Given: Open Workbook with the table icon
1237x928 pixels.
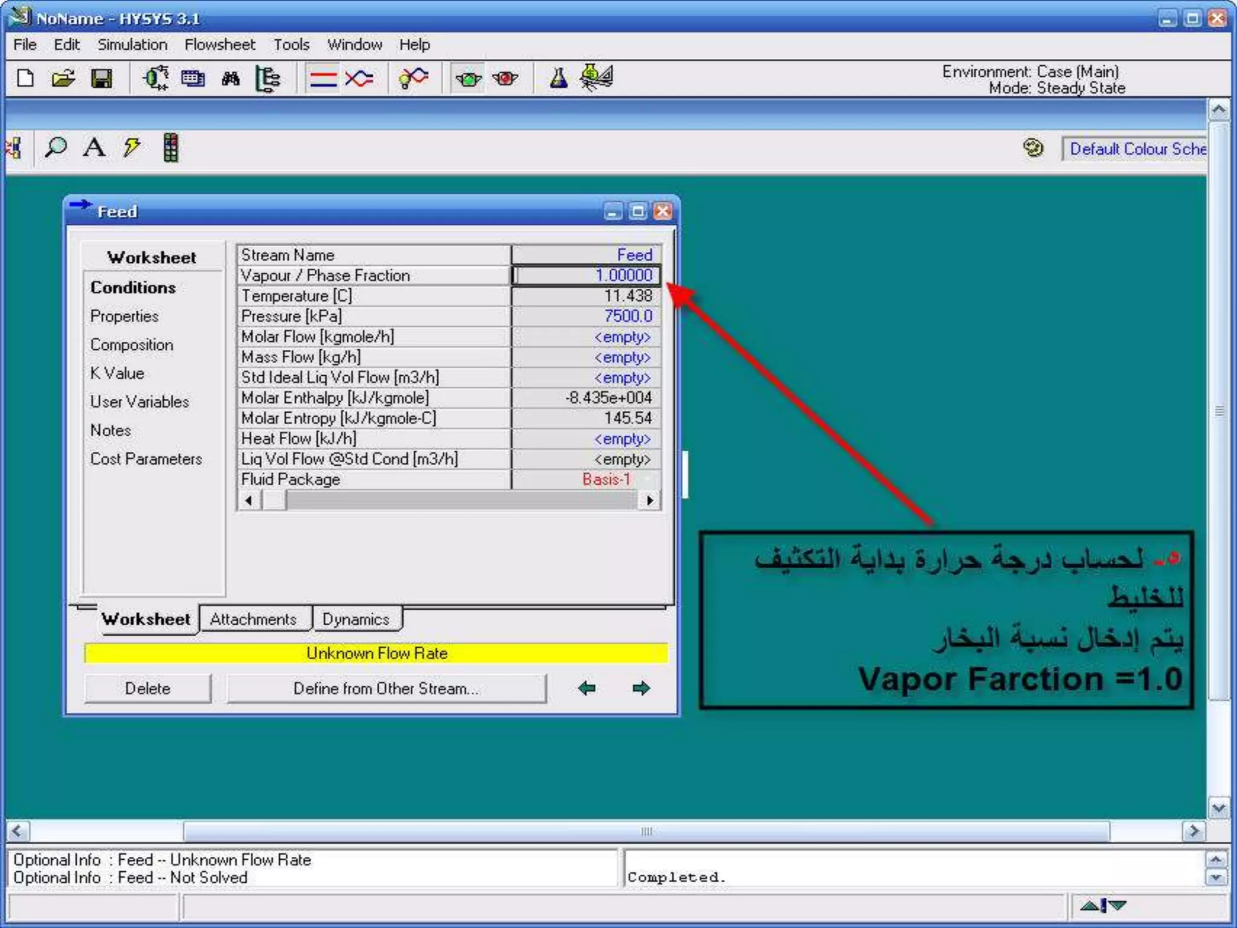Looking at the screenshot, I should pyautogui.click(x=193, y=78).
